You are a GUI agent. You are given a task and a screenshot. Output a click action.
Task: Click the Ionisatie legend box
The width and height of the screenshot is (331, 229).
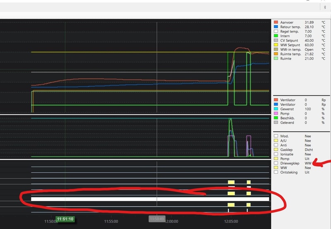point(276,154)
